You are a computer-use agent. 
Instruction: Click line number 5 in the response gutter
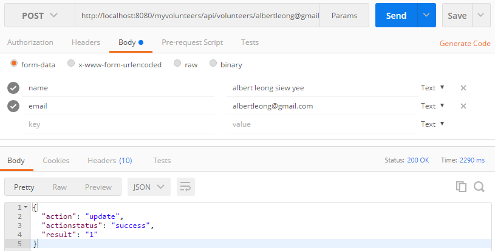pos(19,244)
